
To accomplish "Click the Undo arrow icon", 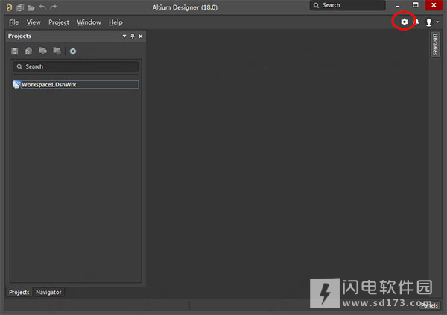I will point(42,7).
